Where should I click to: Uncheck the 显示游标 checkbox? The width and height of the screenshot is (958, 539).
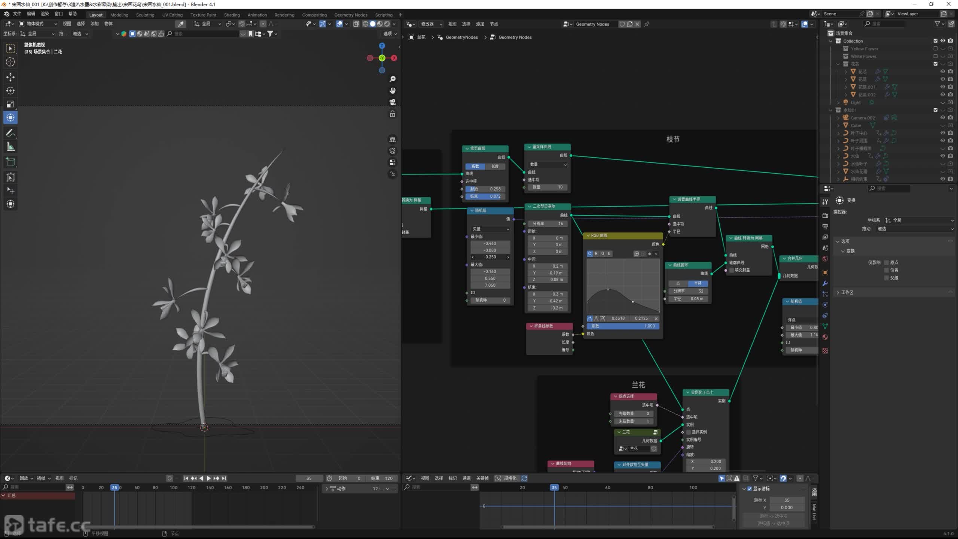(750, 488)
